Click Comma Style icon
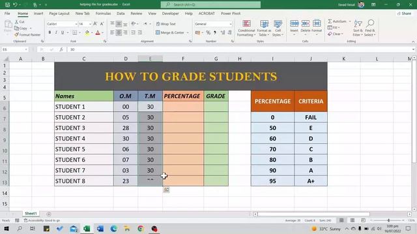 [x=215, y=32]
